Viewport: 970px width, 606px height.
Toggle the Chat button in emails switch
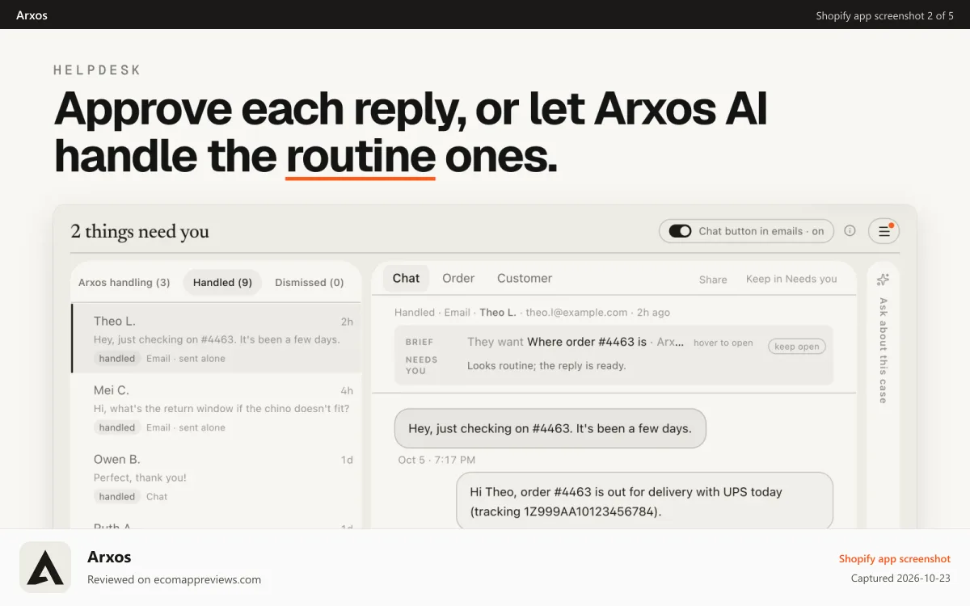[680, 231]
